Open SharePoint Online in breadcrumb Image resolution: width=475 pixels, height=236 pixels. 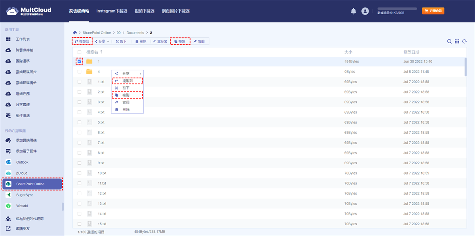pos(97,32)
